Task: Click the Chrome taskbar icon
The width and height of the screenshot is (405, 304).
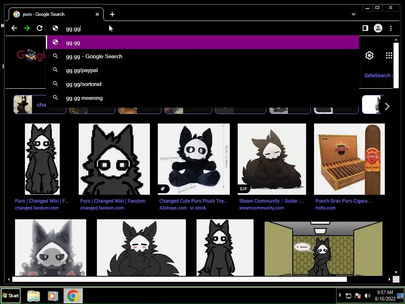Action: coord(73,296)
